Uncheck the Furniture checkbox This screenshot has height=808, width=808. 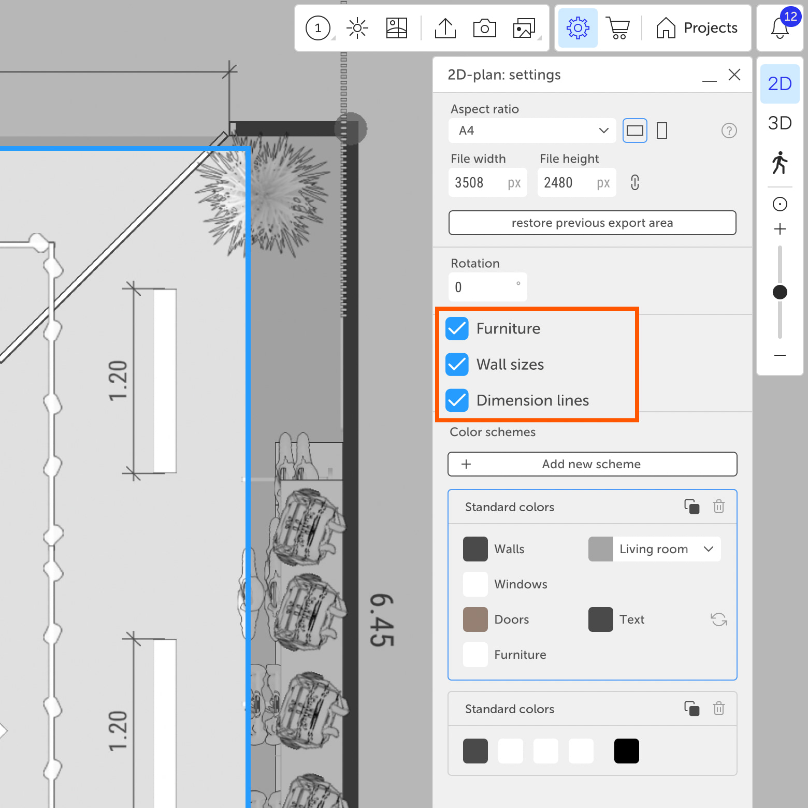457,329
